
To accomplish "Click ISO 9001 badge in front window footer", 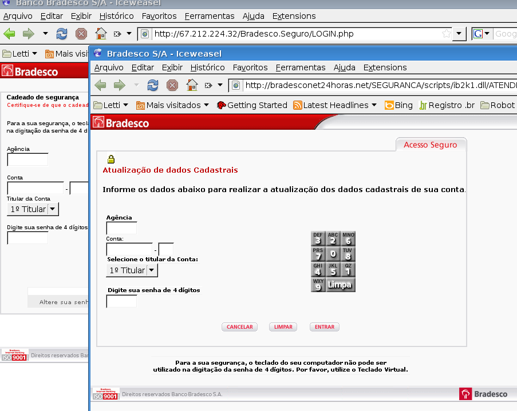I will (x=105, y=394).
